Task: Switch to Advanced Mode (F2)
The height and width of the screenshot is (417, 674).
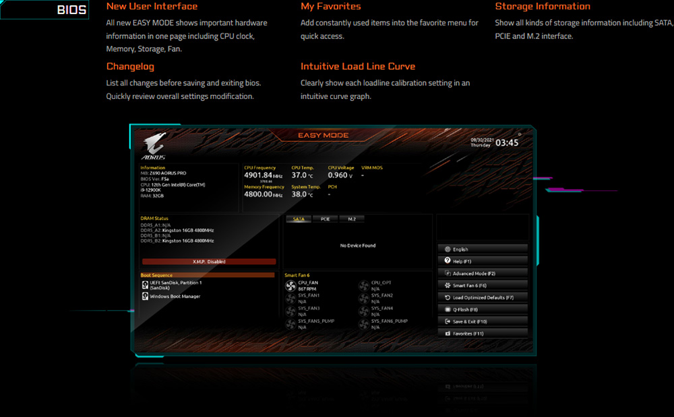Action: [483, 273]
